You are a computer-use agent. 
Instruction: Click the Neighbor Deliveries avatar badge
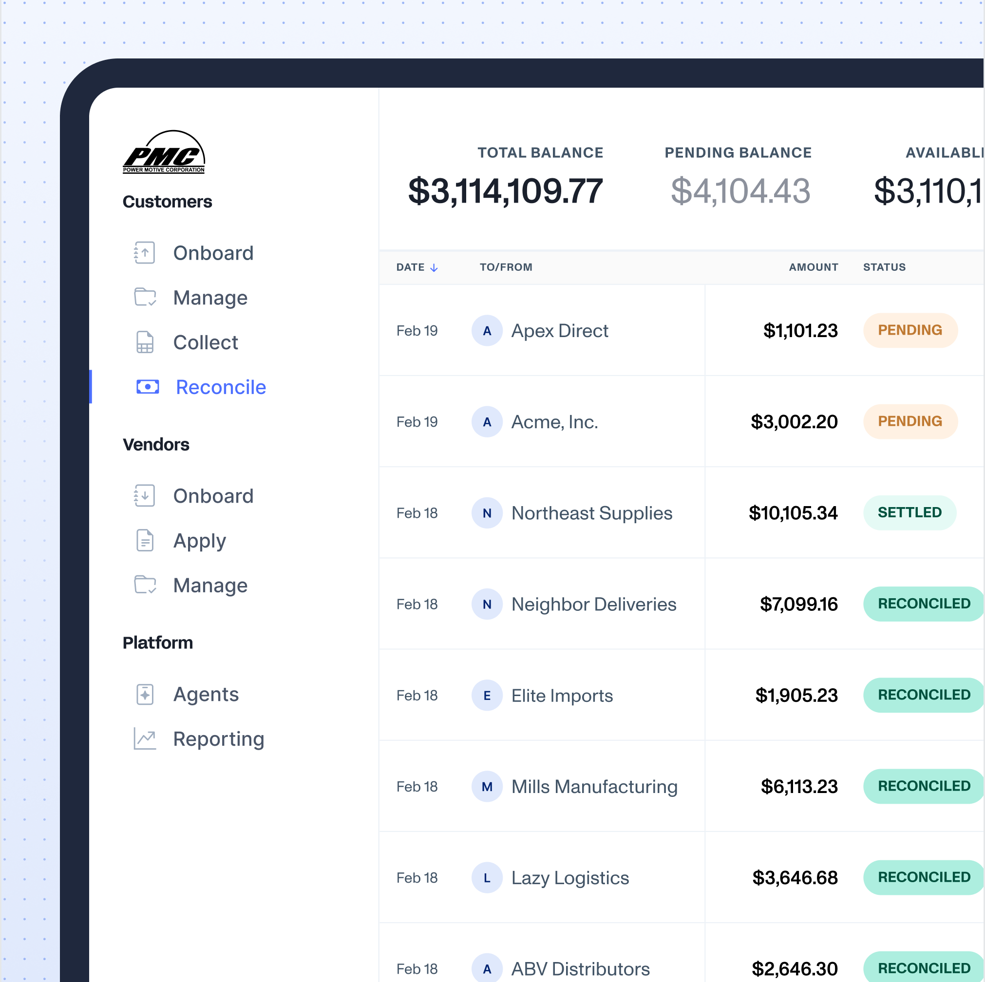tap(487, 604)
